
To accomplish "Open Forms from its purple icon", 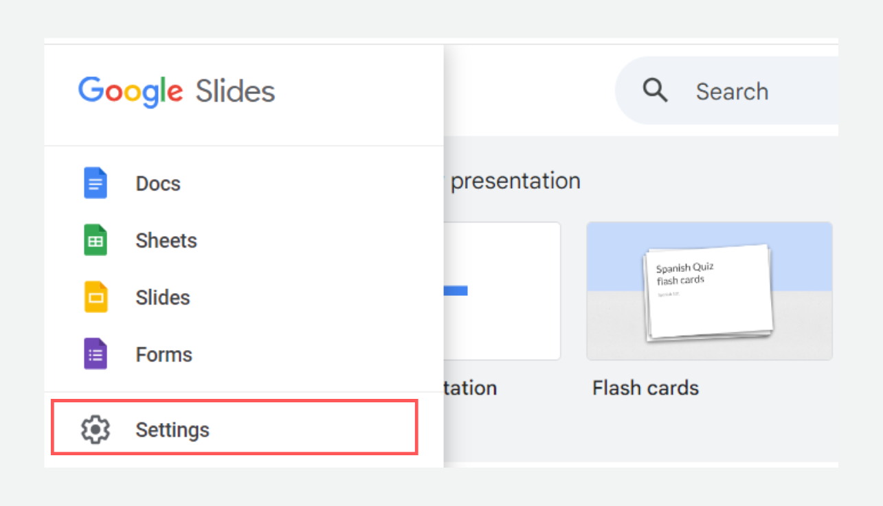I will click(x=94, y=354).
